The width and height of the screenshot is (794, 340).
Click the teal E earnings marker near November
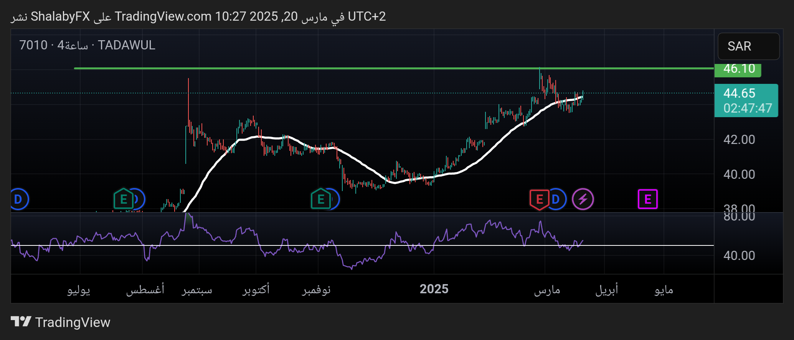point(320,199)
